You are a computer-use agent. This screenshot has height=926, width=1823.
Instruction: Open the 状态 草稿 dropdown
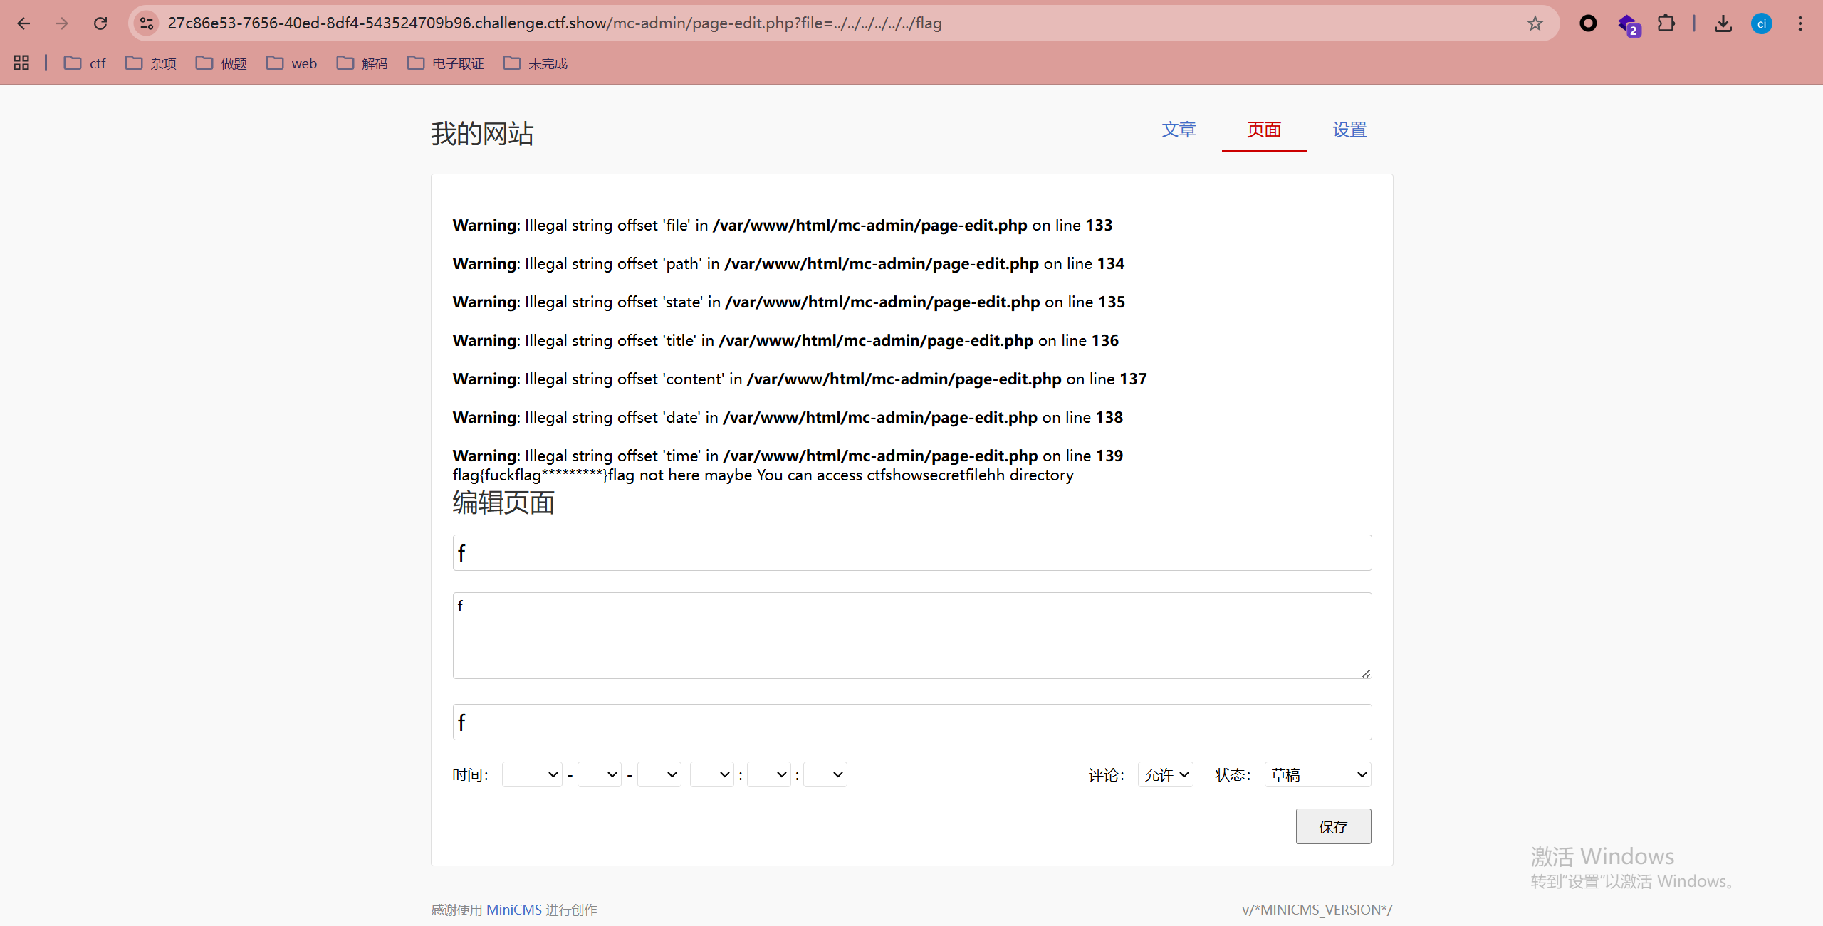coord(1317,774)
